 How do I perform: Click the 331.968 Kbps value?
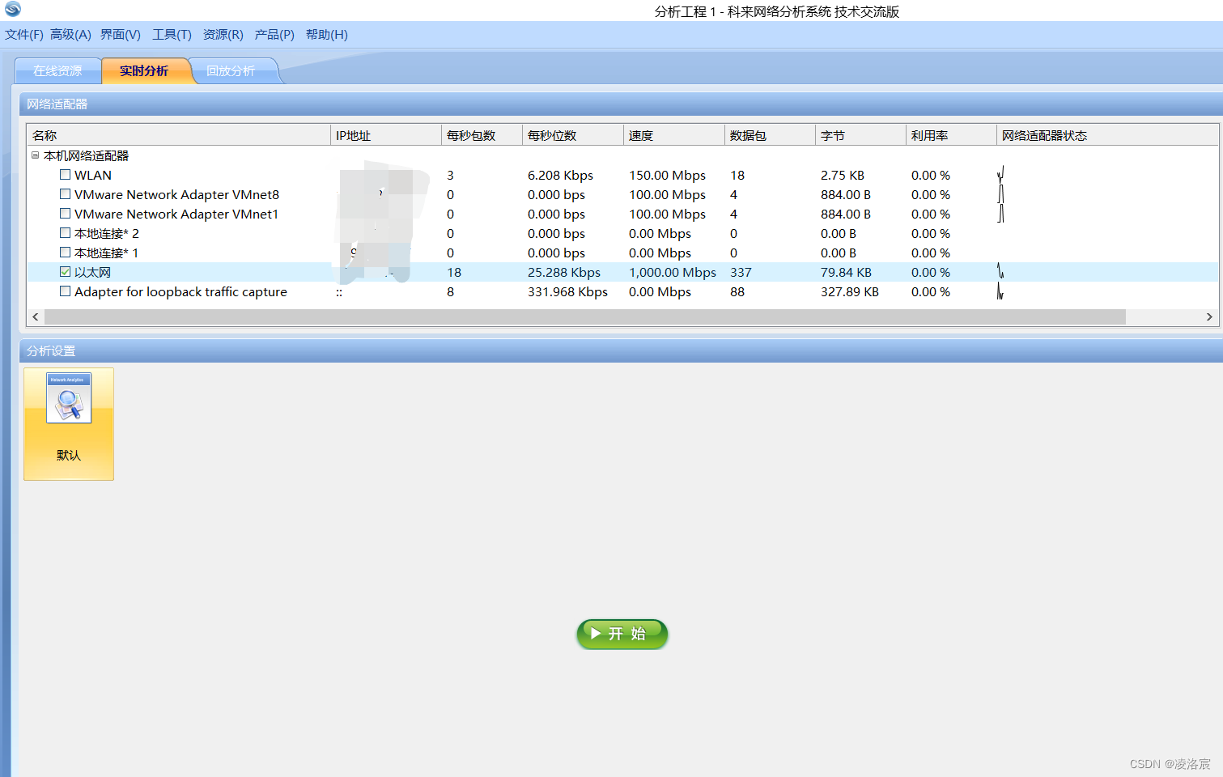[567, 291]
